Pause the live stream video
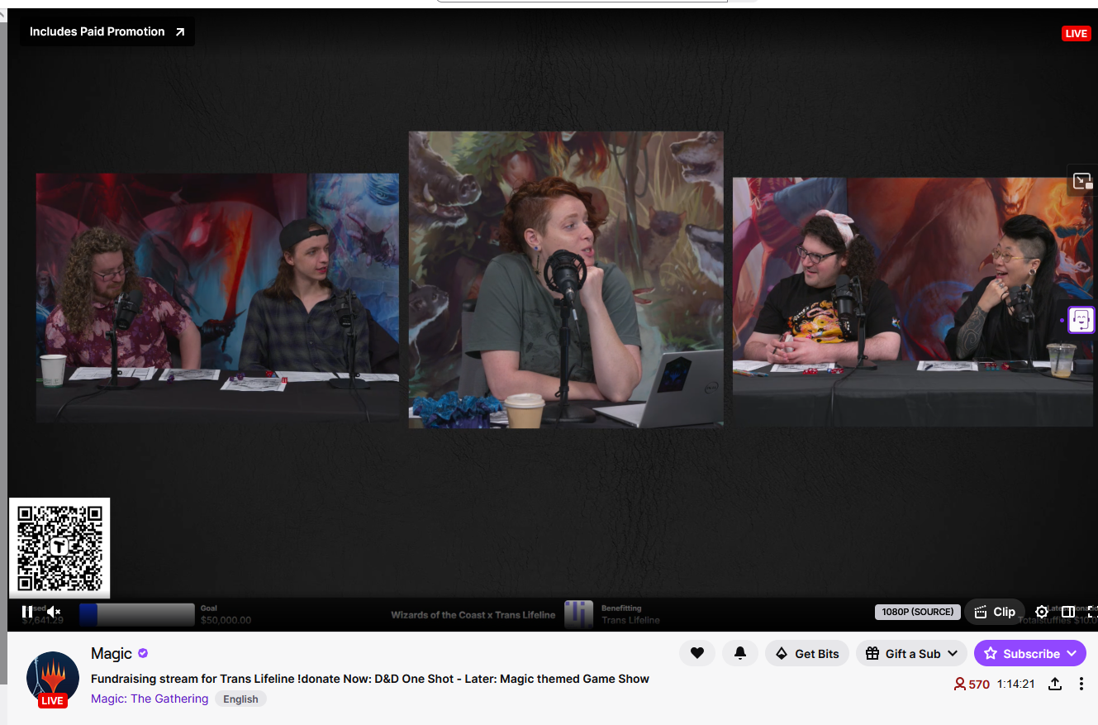The width and height of the screenshot is (1098, 725). [x=27, y=612]
